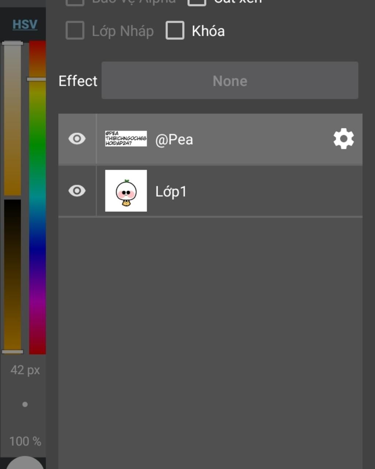Select the @Pea layer name
This screenshot has width=375, height=469.
pyautogui.click(x=174, y=140)
